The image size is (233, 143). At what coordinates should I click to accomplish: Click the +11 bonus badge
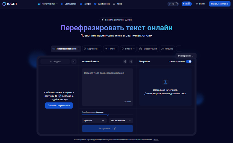pos(186,4)
